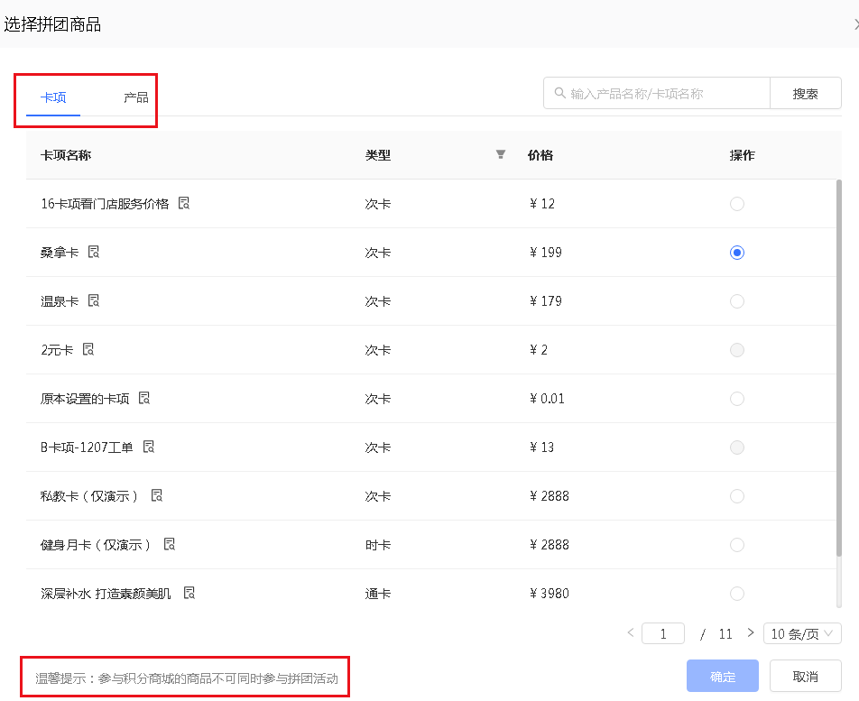
Task: Click the preview icon next to 2元卡
Action: (88, 349)
